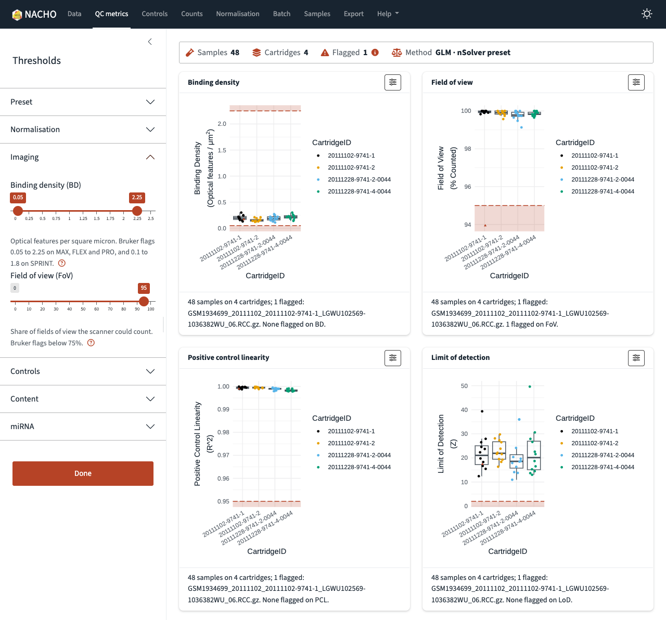Expand the Content section

(x=83, y=399)
